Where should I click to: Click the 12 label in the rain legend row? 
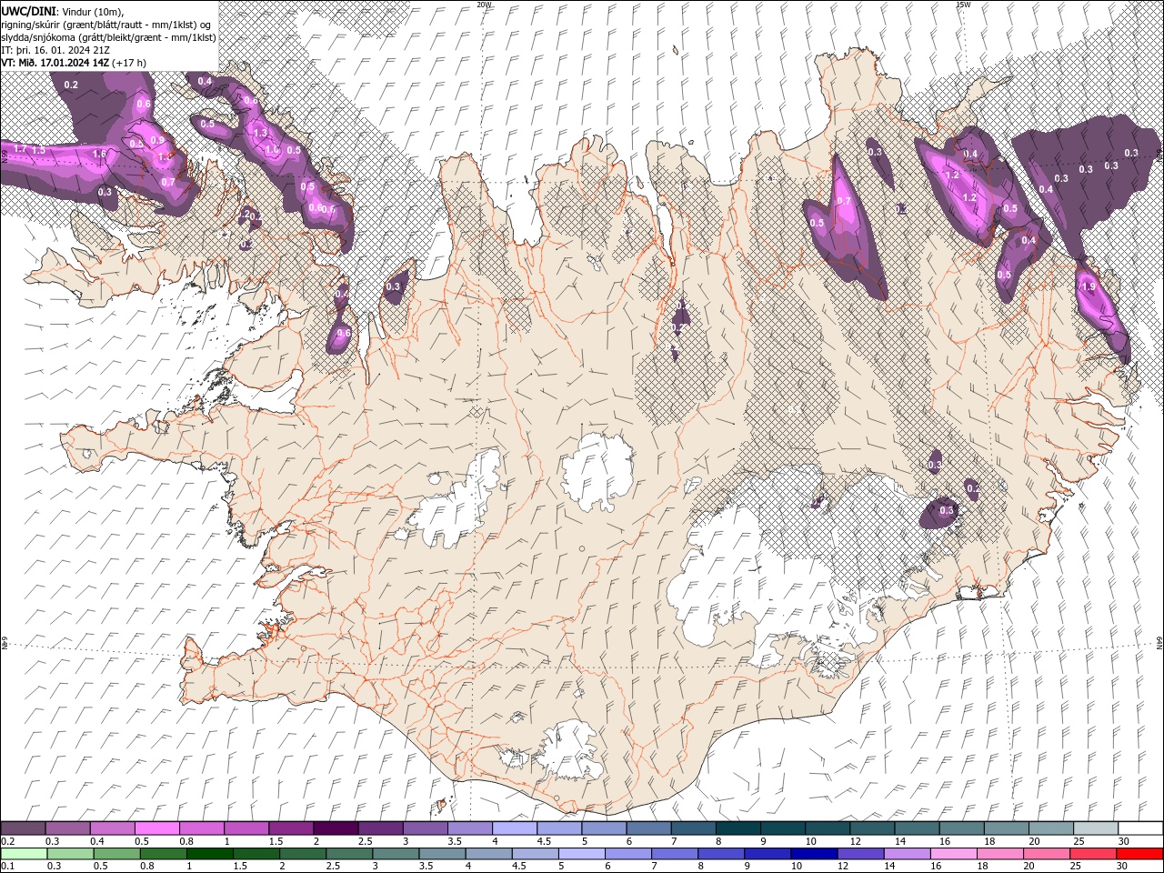pos(841,867)
